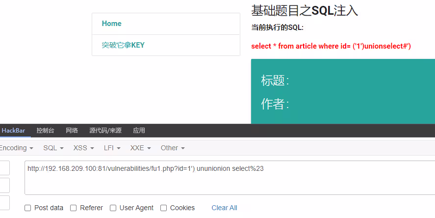435x218 pixels.
Task: Switch to the HackBar tab
Action: coord(13,131)
